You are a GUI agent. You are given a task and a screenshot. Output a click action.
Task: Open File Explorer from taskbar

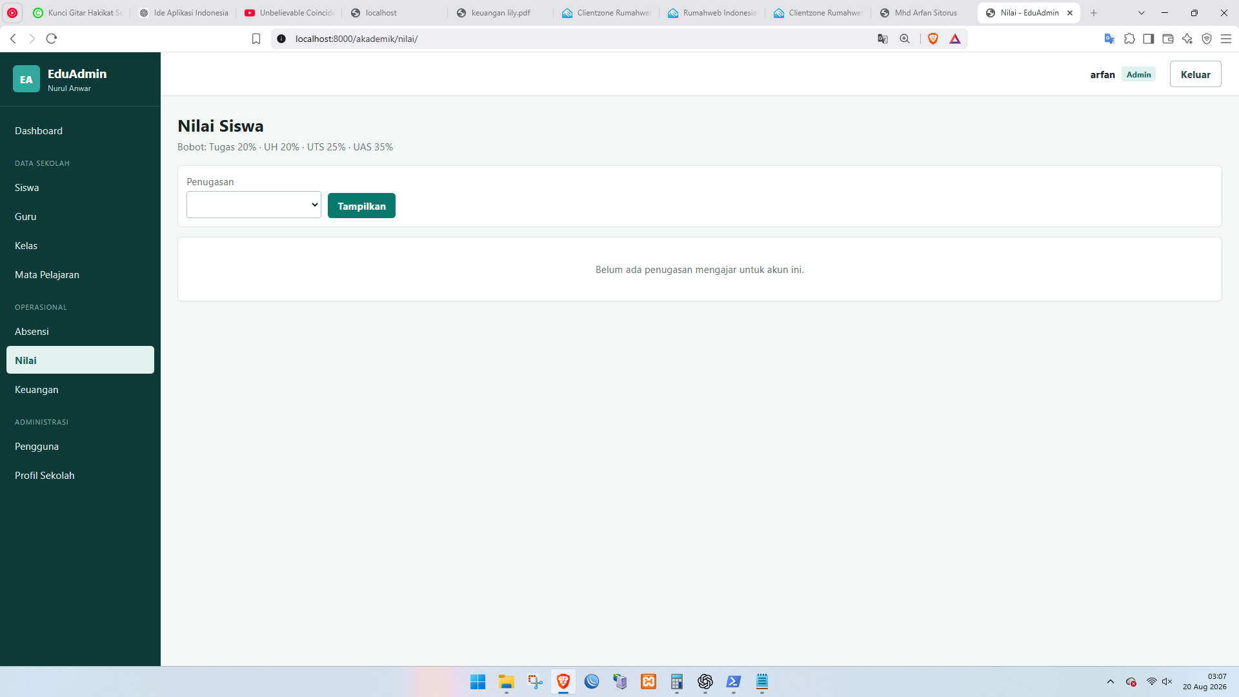pyautogui.click(x=507, y=682)
